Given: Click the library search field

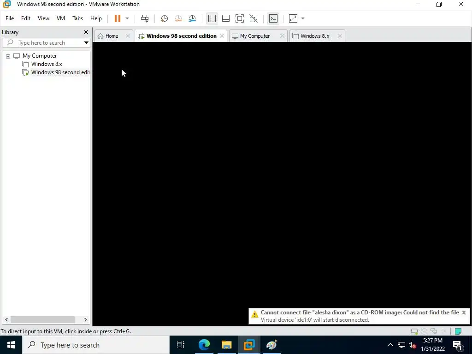Looking at the screenshot, I should 42,43.
